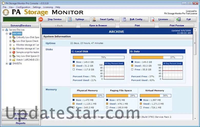Expand the Low Disk Space Check node
200x127 pixels.
click(x=10, y=41)
